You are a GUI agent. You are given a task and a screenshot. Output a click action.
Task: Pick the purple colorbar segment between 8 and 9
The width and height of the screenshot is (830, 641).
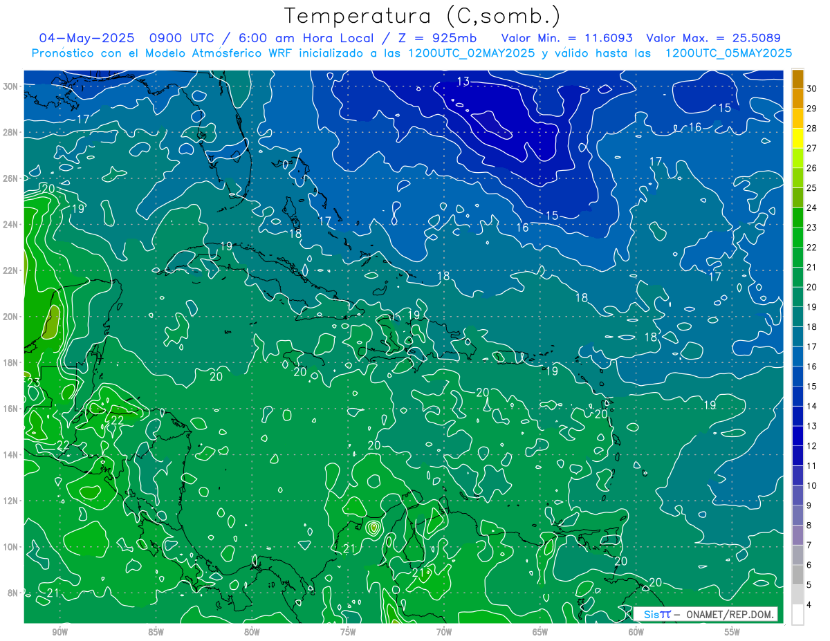coord(797,516)
